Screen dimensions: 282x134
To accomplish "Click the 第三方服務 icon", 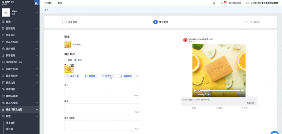I will click(x=3, y=103).
